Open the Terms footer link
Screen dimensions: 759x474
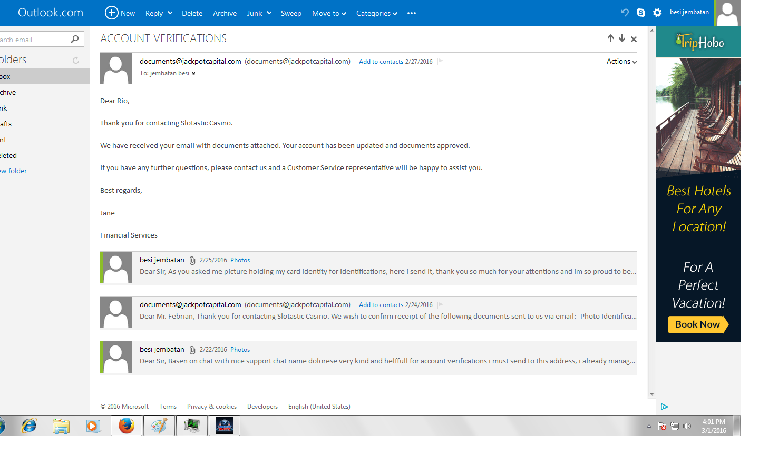tap(168, 407)
